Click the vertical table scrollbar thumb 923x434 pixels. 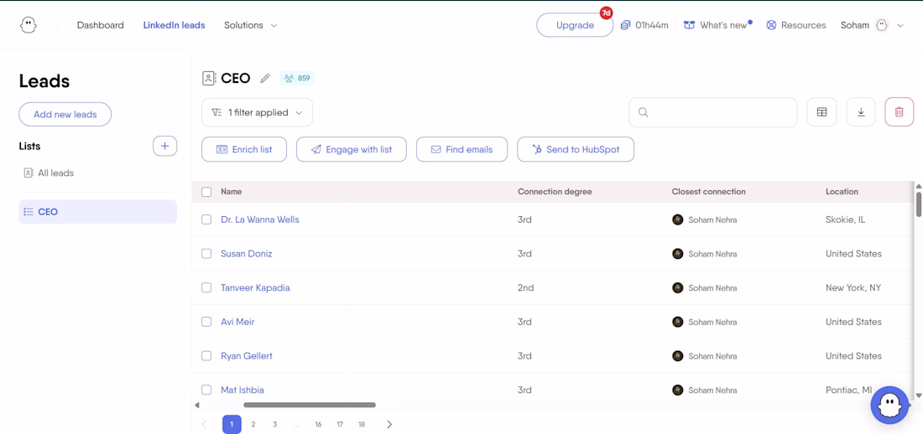(x=918, y=204)
